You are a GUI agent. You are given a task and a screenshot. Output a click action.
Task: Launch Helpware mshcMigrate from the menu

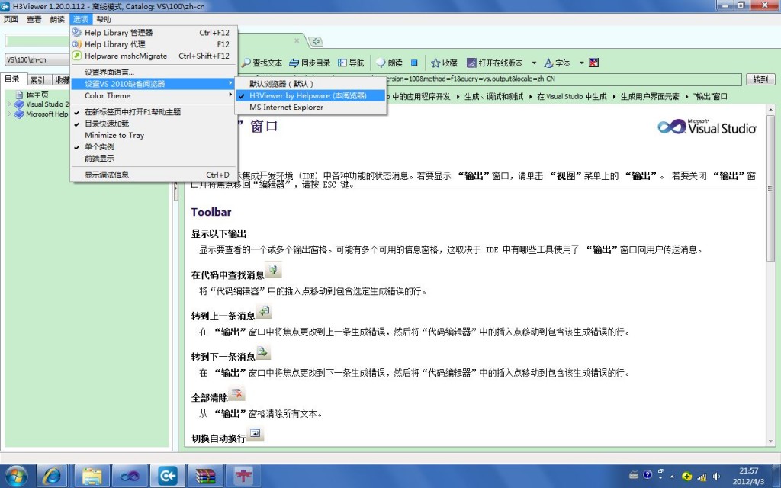point(154,56)
